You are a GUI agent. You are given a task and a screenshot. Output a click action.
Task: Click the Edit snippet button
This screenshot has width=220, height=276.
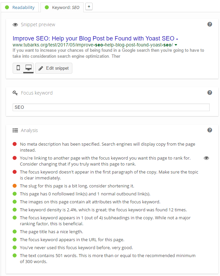point(54,68)
